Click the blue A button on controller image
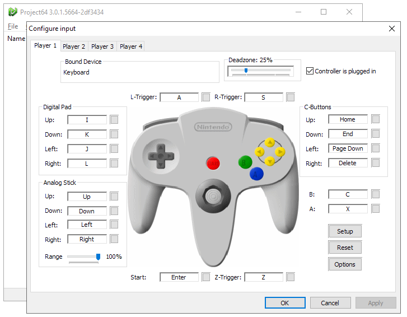The image size is (407, 317). coord(256,174)
